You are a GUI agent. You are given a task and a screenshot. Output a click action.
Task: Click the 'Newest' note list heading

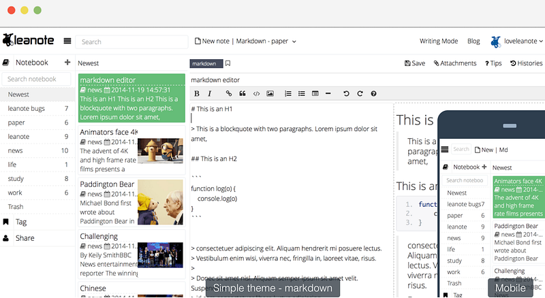coord(89,63)
